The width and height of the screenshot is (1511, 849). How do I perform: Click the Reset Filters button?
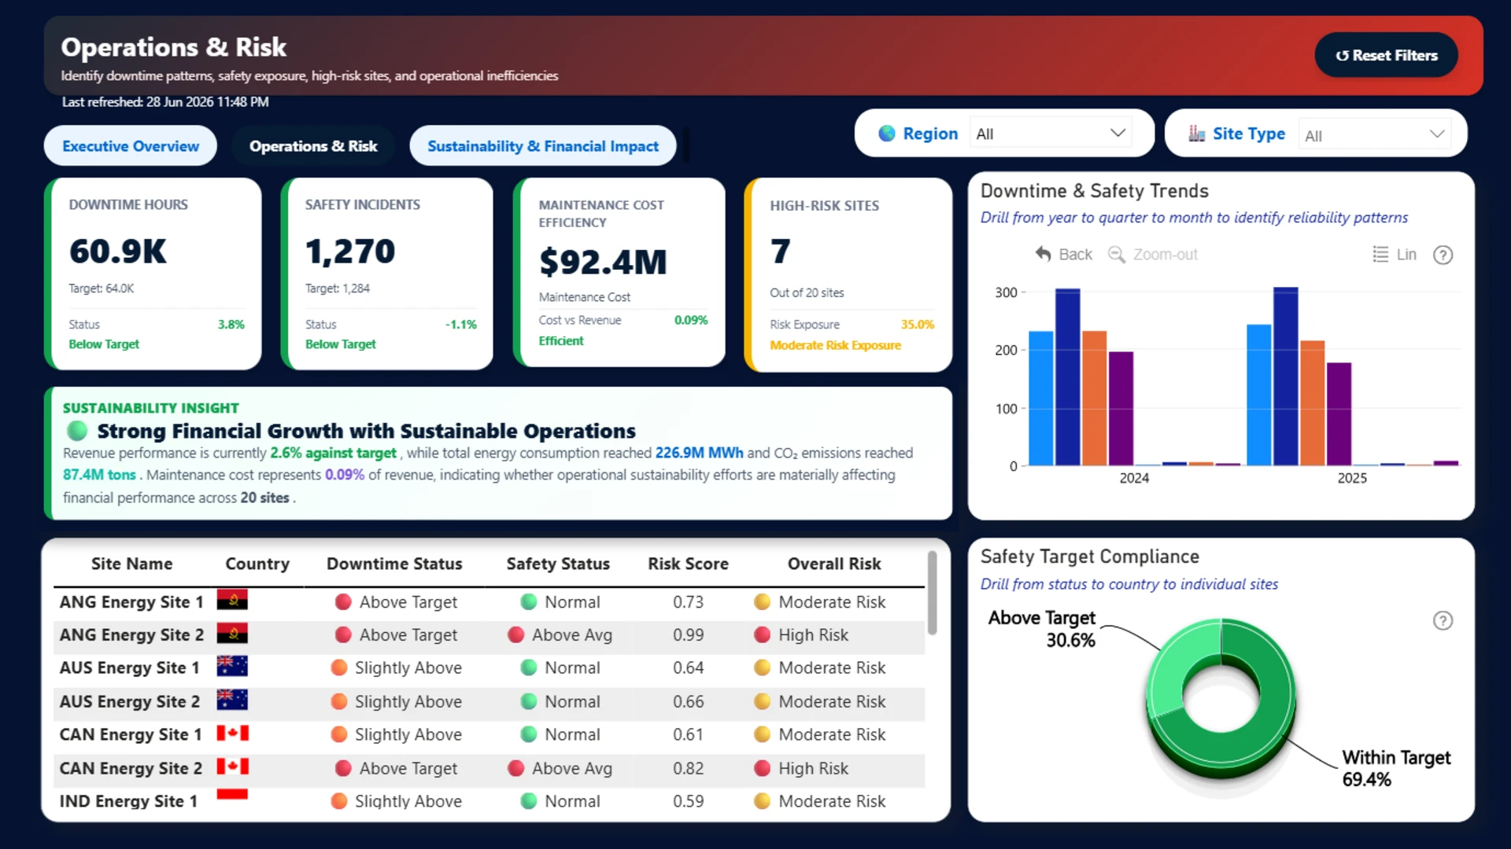click(1386, 55)
